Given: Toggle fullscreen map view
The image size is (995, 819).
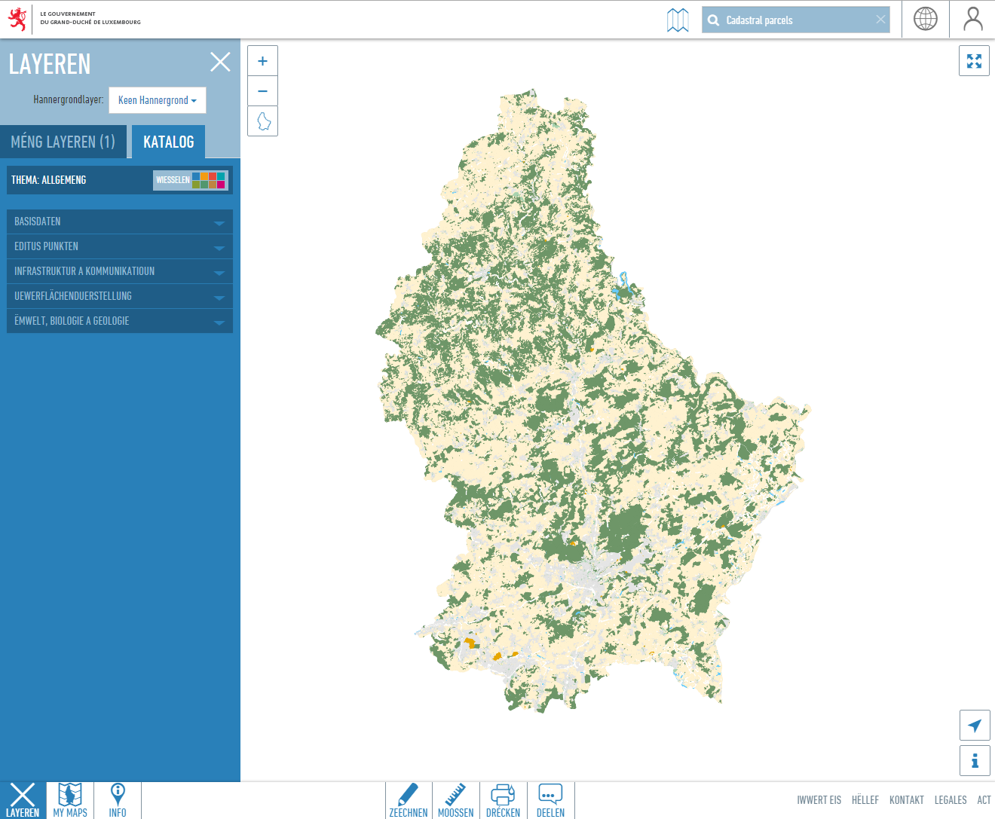Looking at the screenshot, I should [974, 60].
